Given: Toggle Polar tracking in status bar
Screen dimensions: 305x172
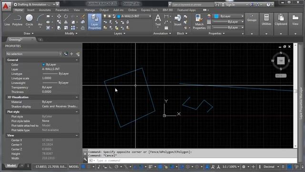Looking at the screenshot, I should point(116,167).
